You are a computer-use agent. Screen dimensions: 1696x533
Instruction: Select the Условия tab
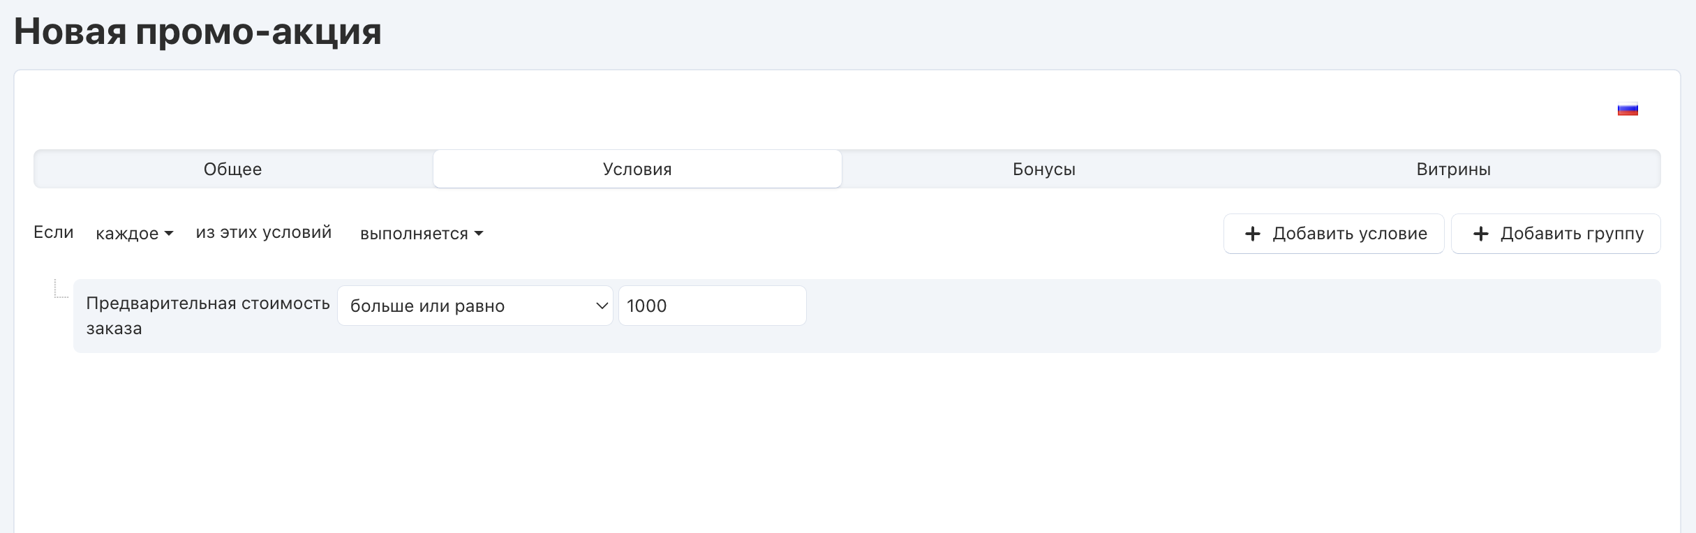pyautogui.click(x=637, y=169)
